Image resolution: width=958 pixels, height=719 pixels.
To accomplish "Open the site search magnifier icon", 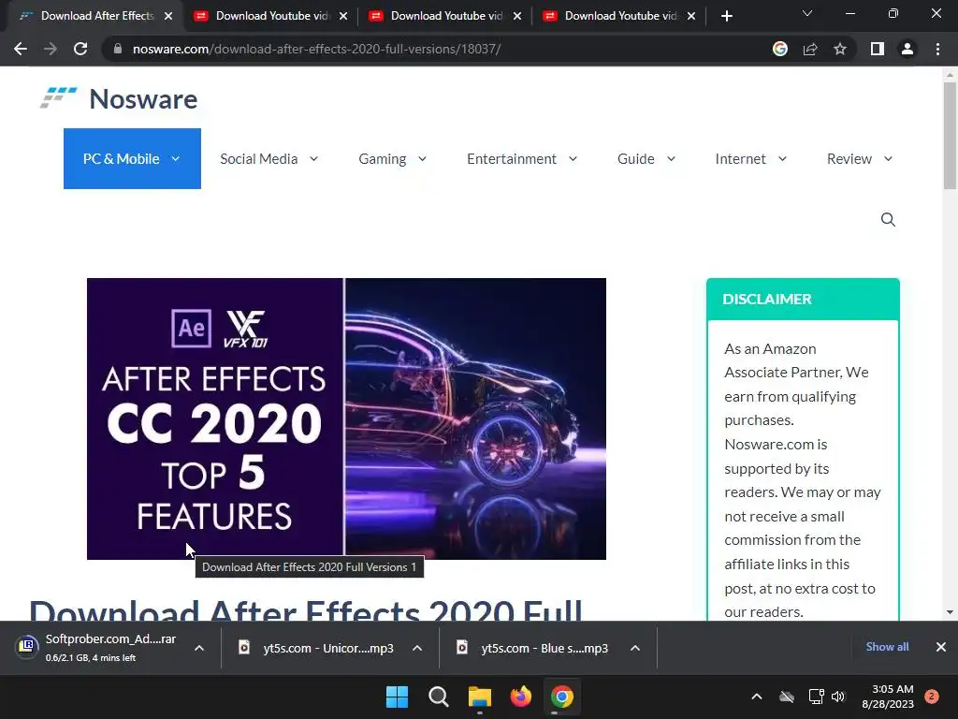I will [x=888, y=219].
